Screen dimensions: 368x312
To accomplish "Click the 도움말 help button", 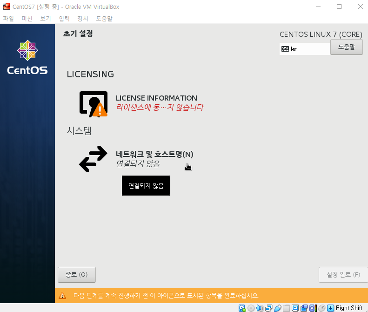I will point(347,47).
